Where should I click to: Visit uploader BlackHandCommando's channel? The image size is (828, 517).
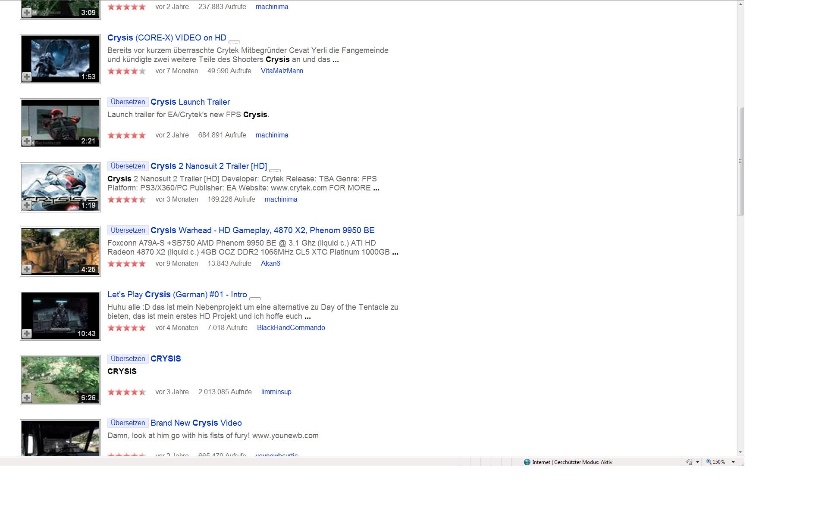291,328
